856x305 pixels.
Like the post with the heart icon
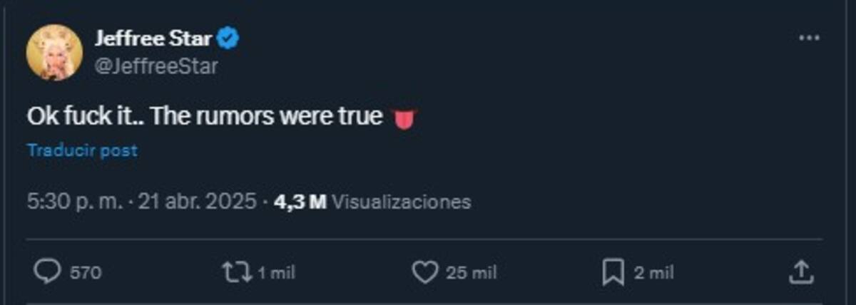click(x=425, y=272)
